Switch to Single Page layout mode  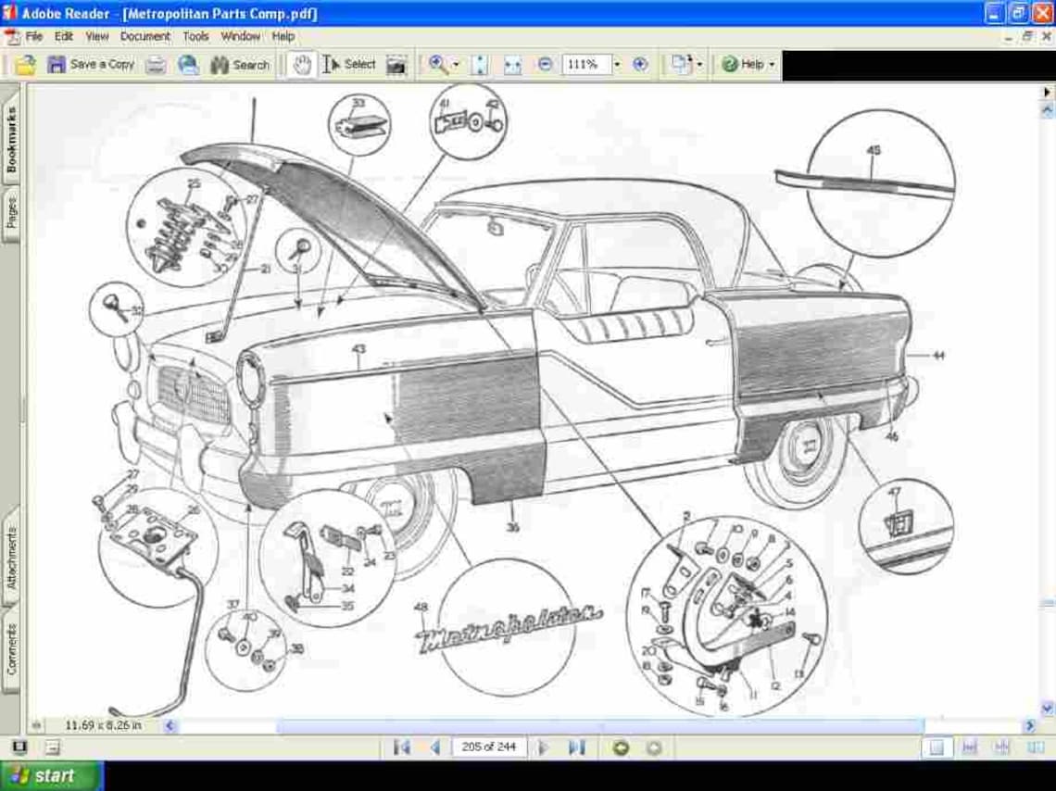click(x=937, y=747)
